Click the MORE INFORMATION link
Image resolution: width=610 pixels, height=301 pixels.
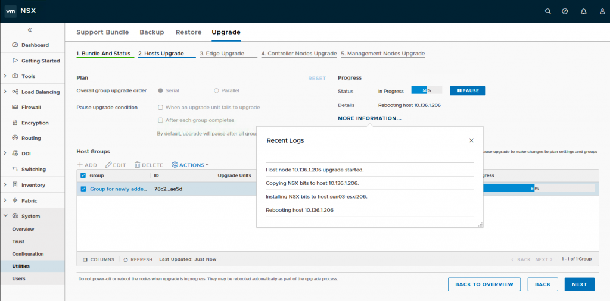tap(369, 118)
